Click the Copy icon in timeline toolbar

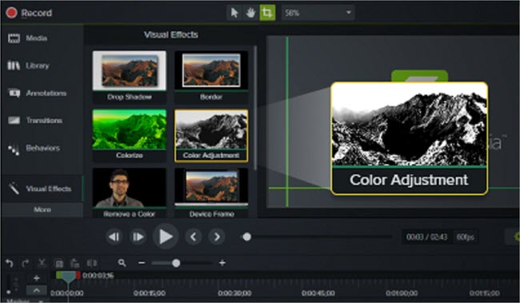(x=58, y=263)
